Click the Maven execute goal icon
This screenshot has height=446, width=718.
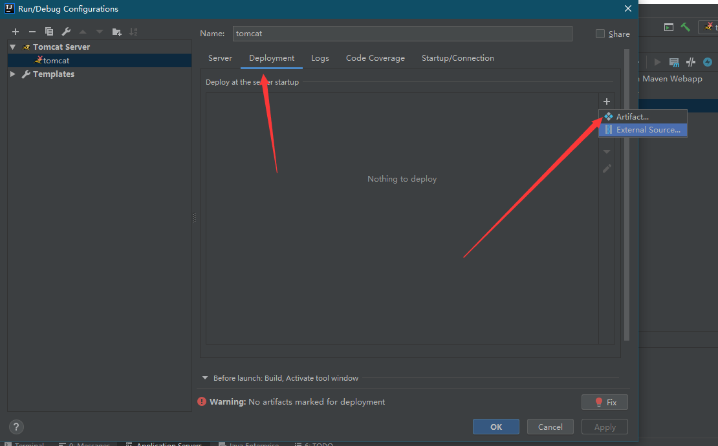[x=674, y=62]
